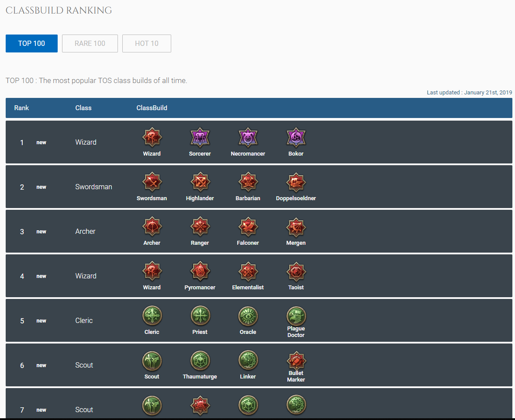Switch to the TOP 100 tab

pos(31,44)
